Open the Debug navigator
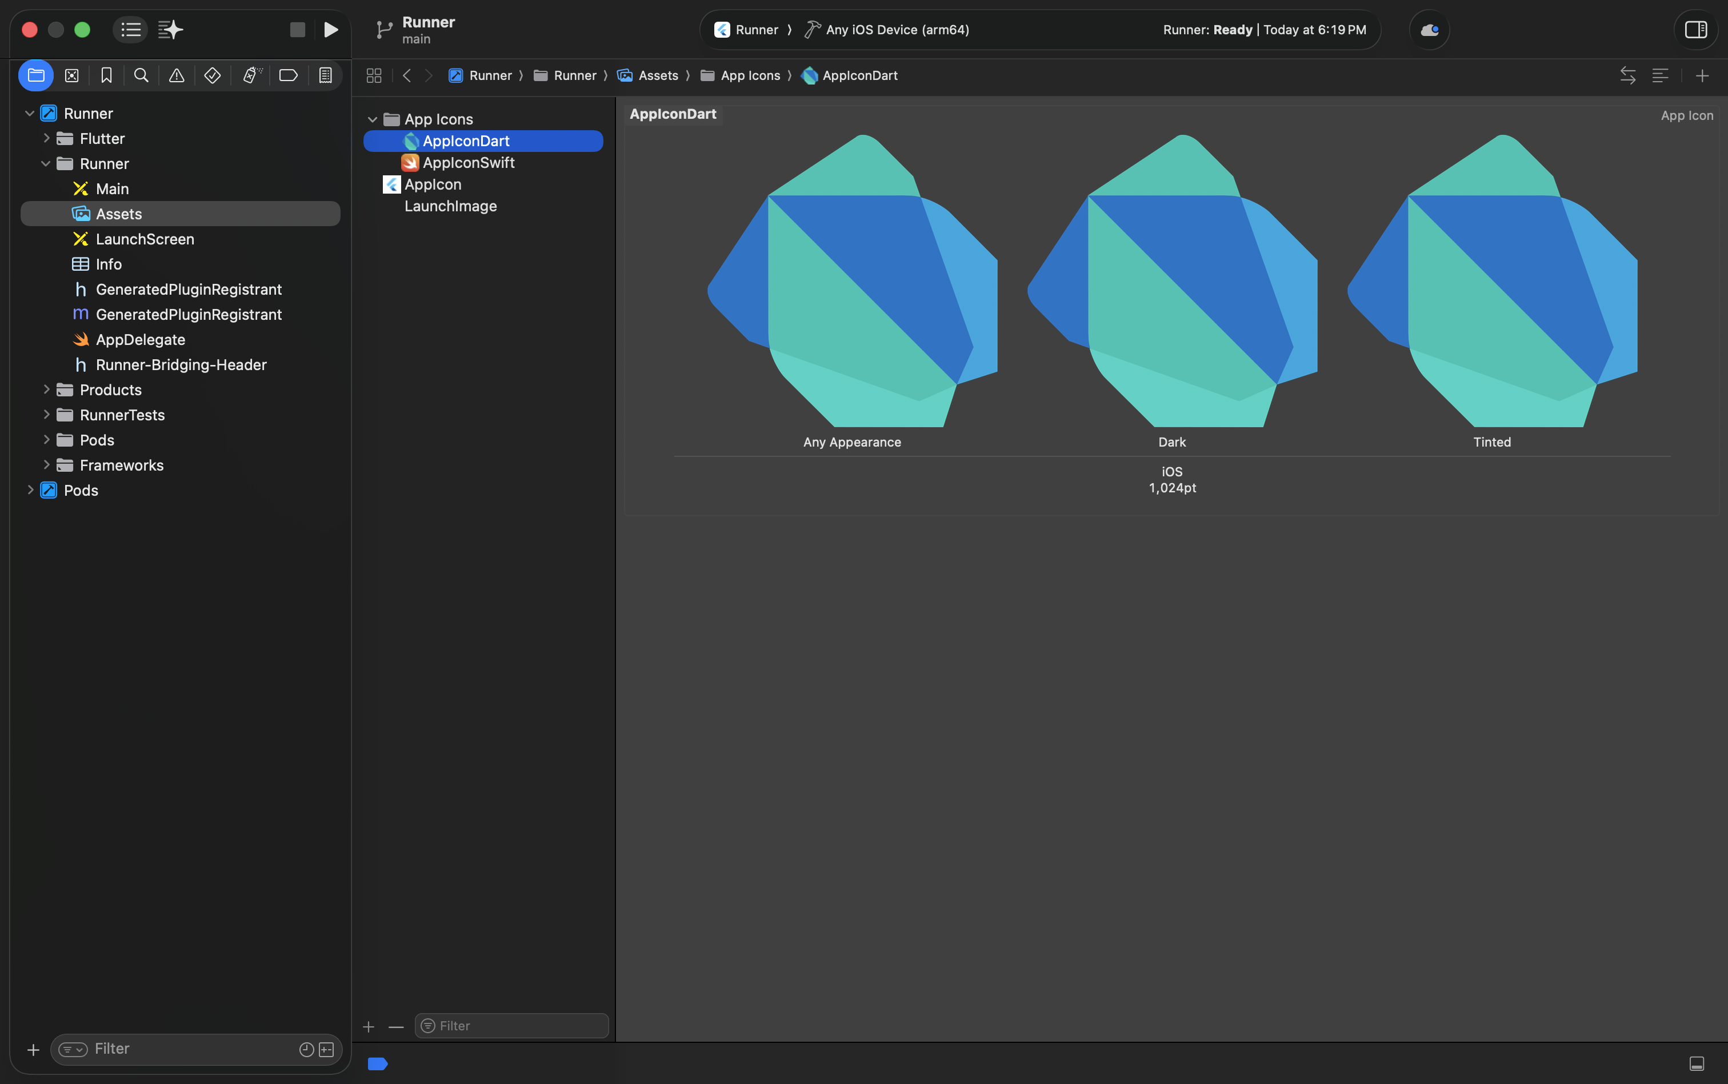This screenshot has height=1084, width=1728. (x=251, y=75)
